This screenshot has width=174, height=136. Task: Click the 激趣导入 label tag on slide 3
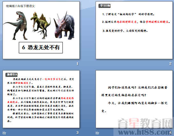pos(11,75)
